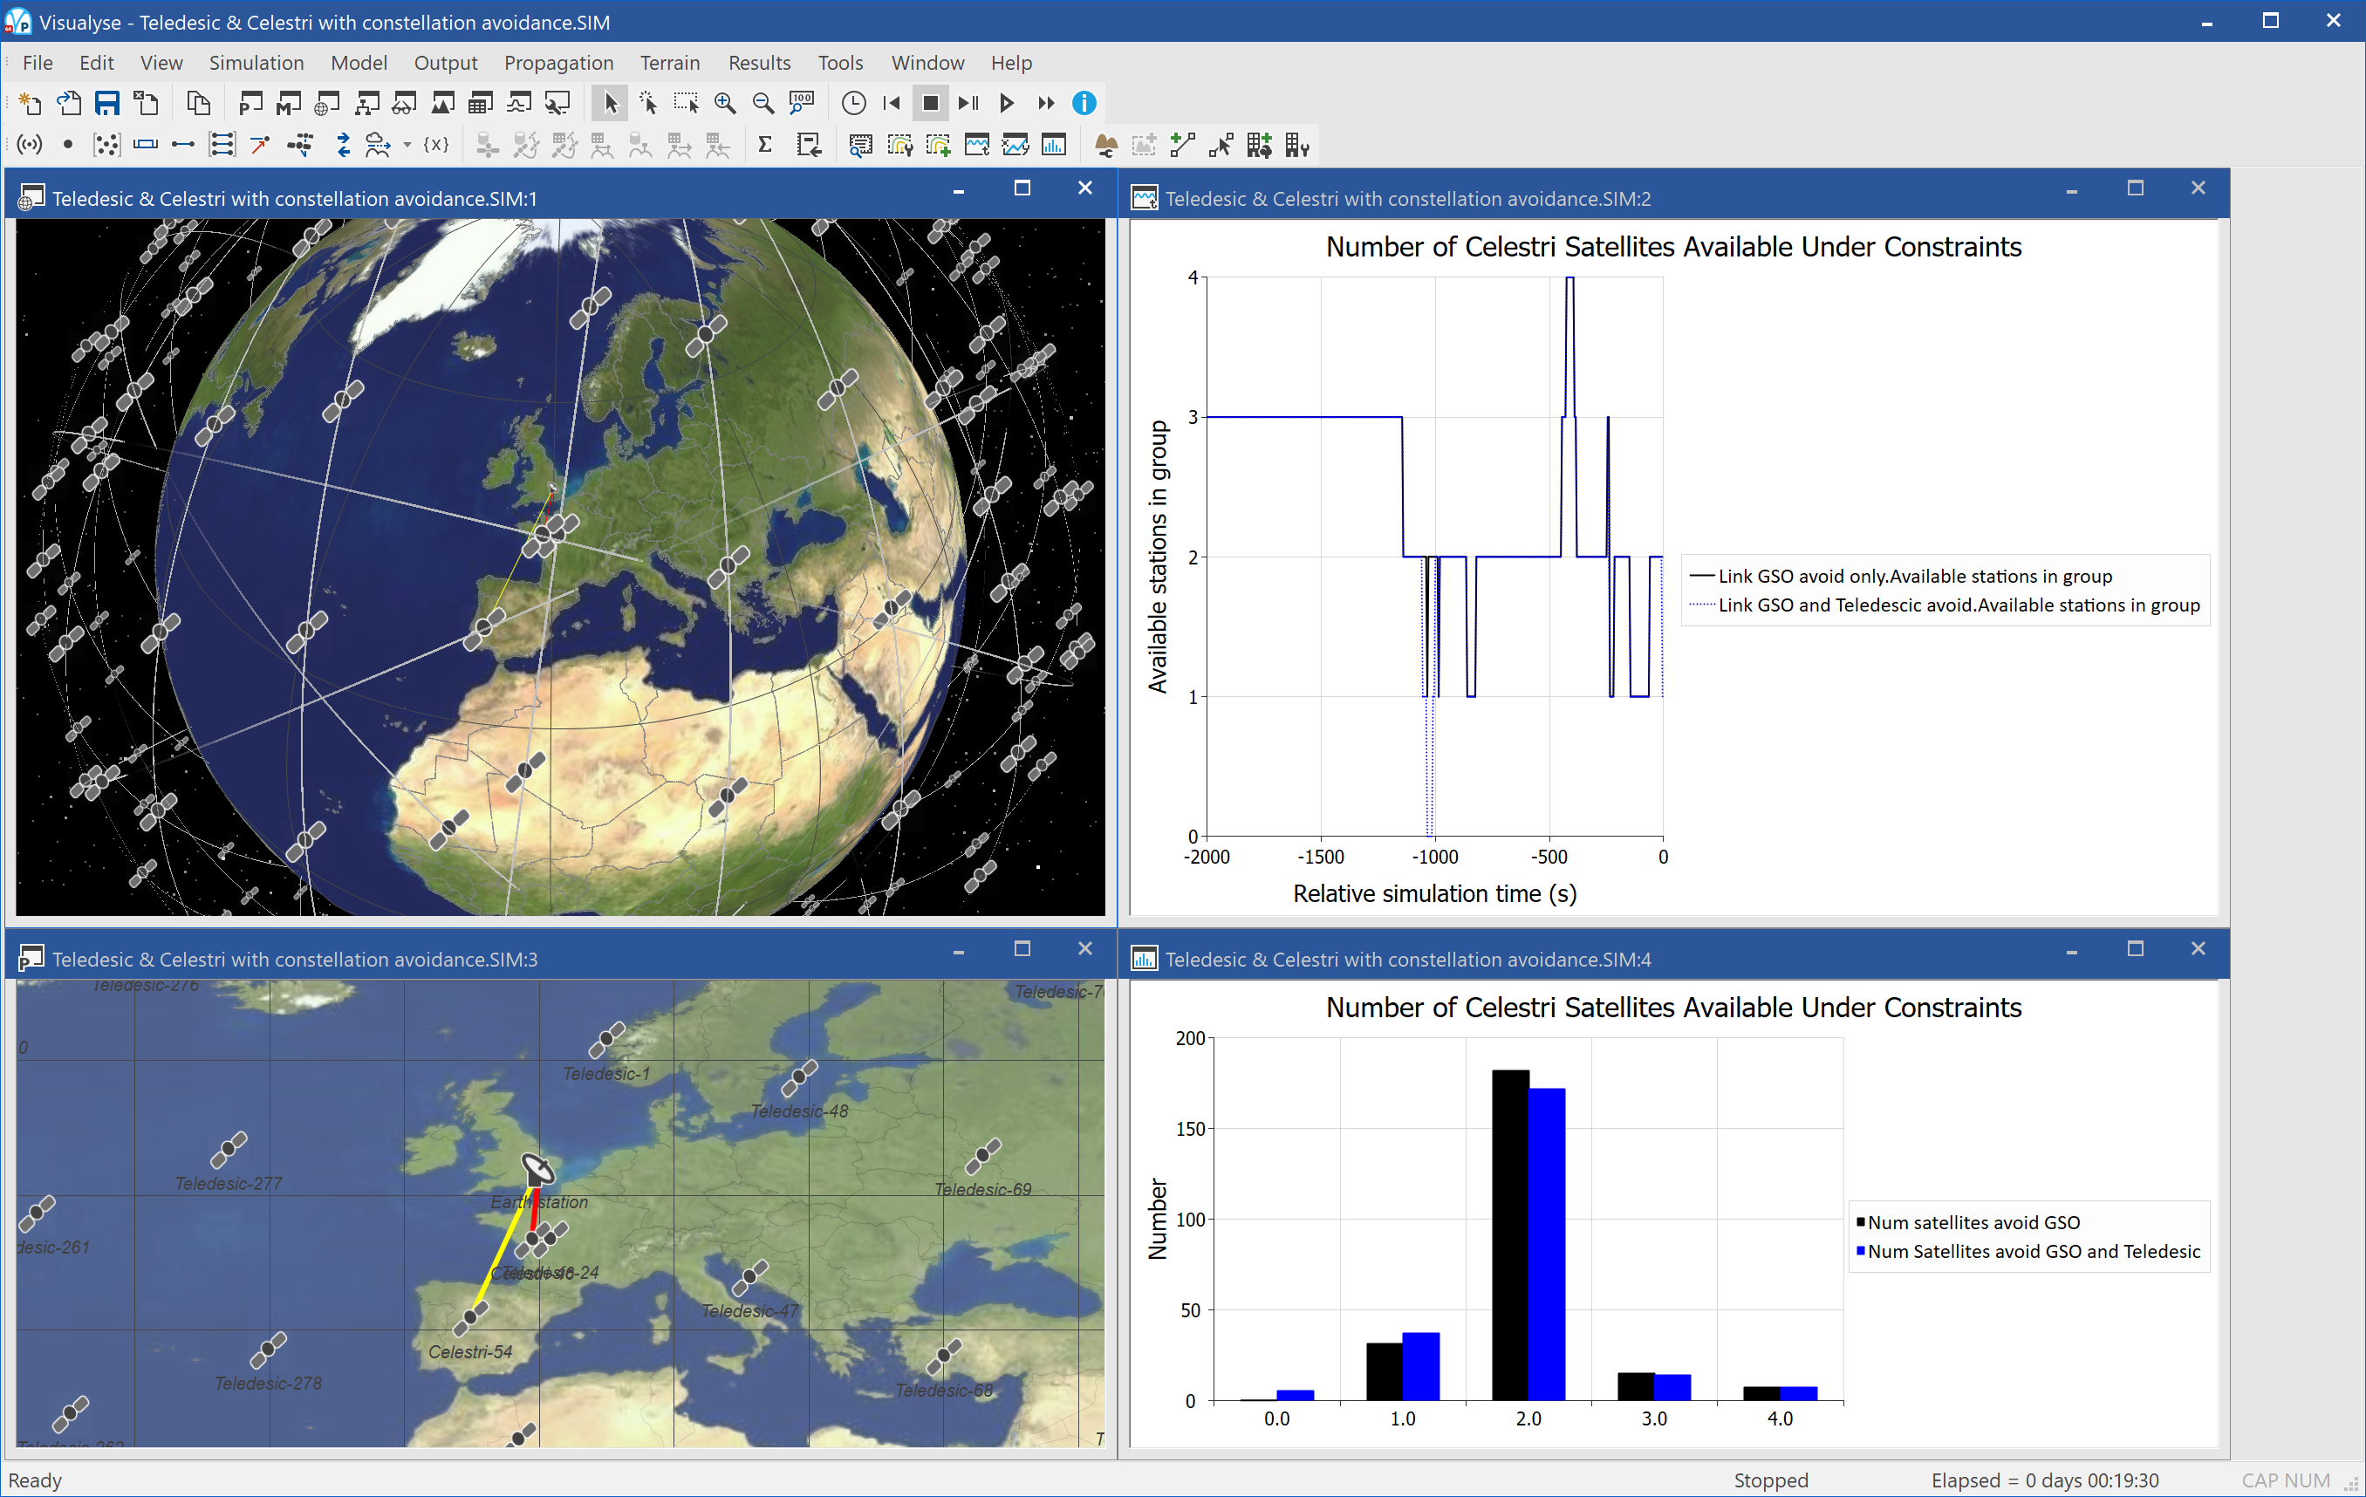The height and width of the screenshot is (1497, 2366).
Task: Click the Open file toolbar icon
Action: click(69, 103)
